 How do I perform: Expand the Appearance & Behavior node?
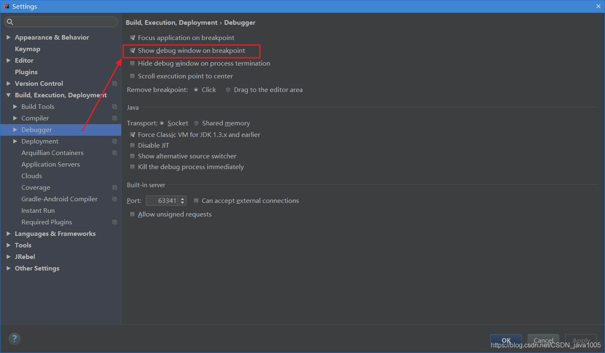8,38
